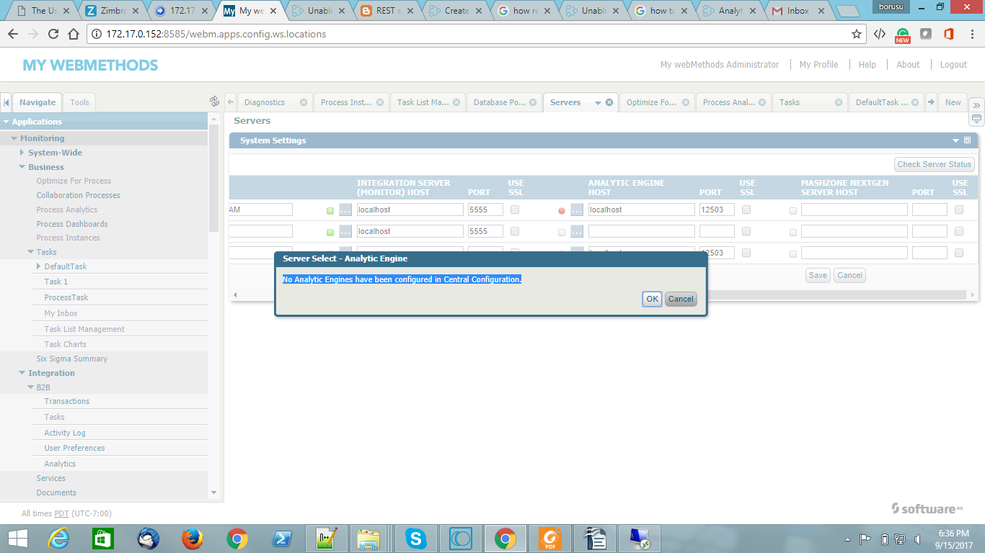Open the New workspace tab
985x553 pixels.
pyautogui.click(x=953, y=102)
